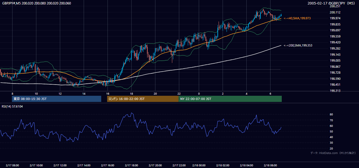Click the bottom date label 2/18 02:00
This screenshot has width=359, height=168.
[x=223, y=165]
